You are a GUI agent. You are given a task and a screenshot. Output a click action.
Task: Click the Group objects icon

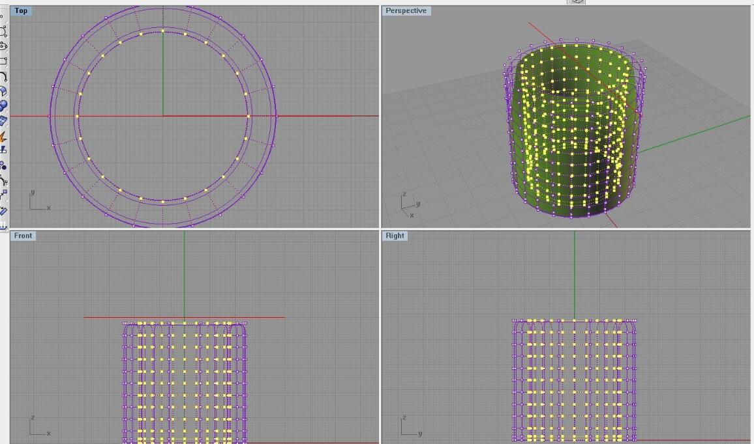point(3,166)
